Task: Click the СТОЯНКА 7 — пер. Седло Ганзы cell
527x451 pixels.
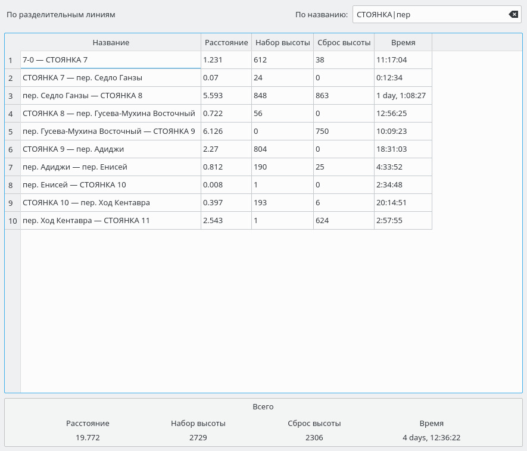Action: click(x=111, y=78)
